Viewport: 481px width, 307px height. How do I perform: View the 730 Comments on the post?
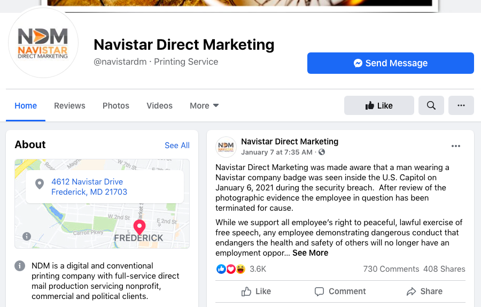(x=391, y=269)
